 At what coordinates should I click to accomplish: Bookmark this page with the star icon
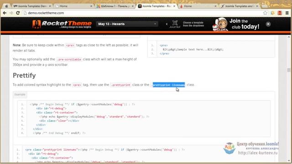(x=265, y=13)
